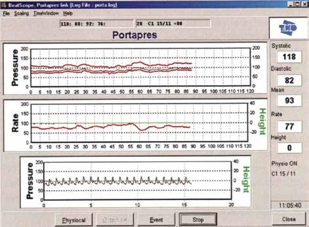Click the Mean label
Image resolution: width=309 pixels, height=227 pixels.
point(278,90)
